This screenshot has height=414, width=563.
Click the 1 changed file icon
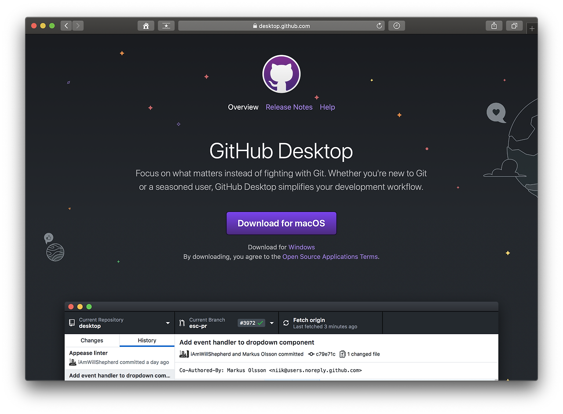[343, 354]
